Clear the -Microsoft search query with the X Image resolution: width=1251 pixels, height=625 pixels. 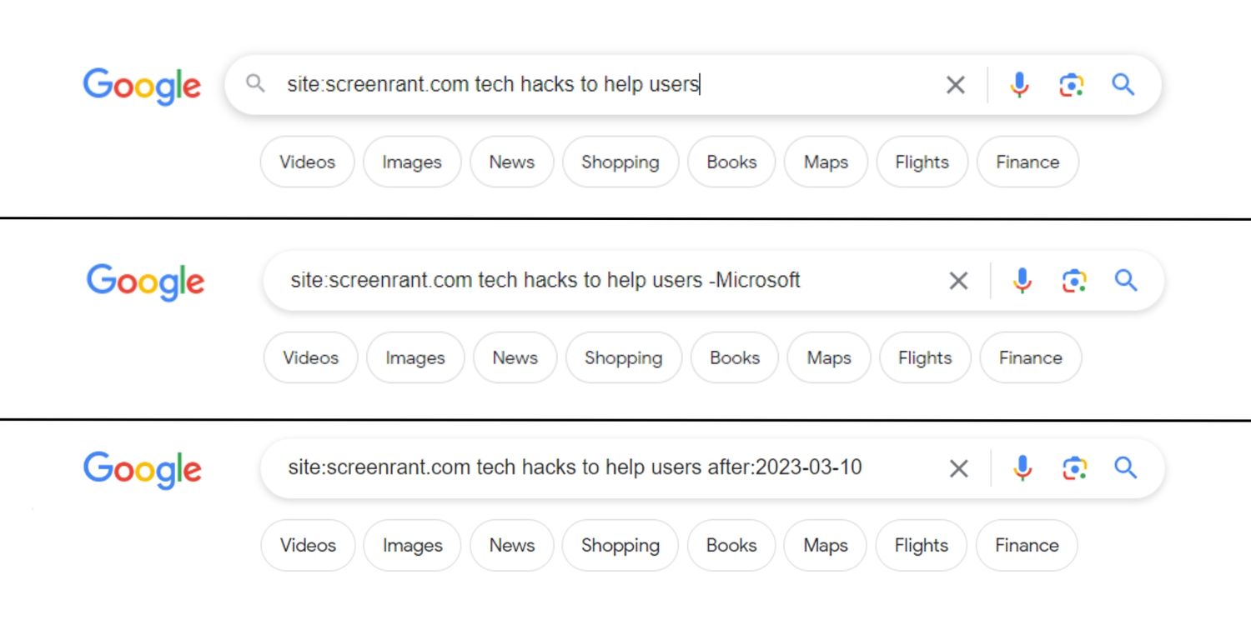(959, 281)
